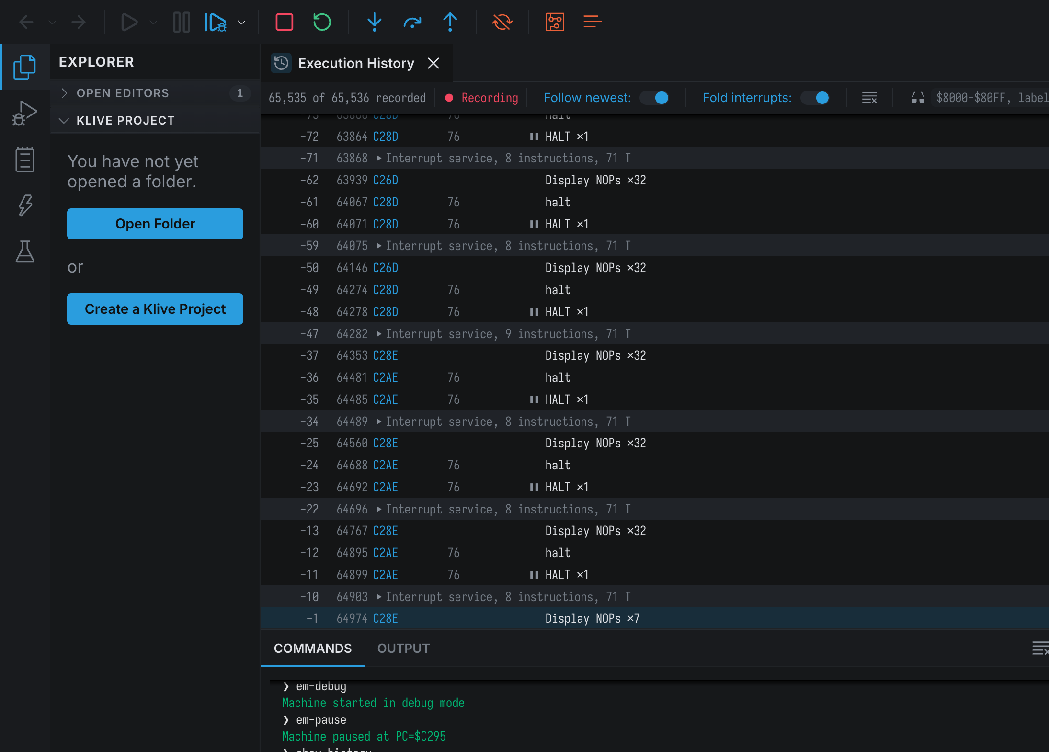Restart the machine with the green arrow

(x=322, y=22)
